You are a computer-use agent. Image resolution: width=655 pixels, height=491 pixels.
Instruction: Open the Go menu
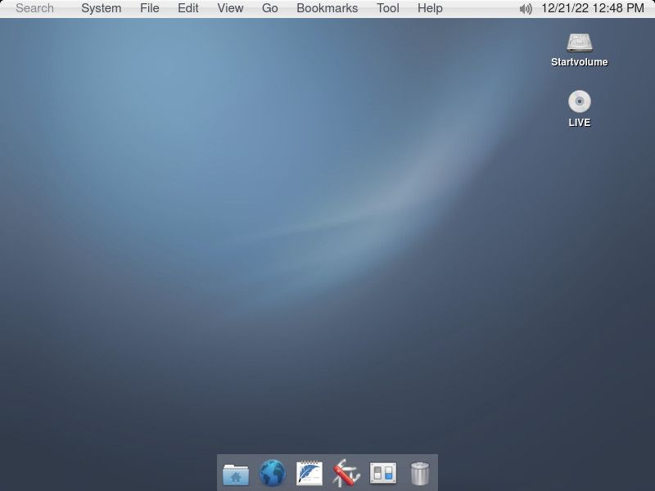pyautogui.click(x=270, y=8)
